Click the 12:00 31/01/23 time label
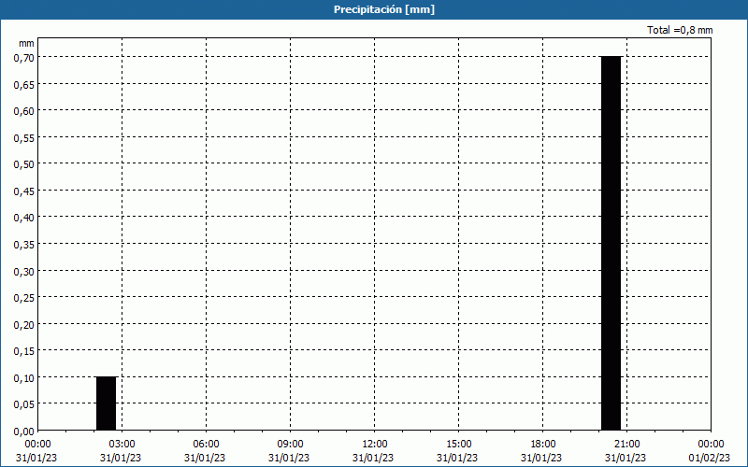The width and height of the screenshot is (748, 467). coord(373,451)
